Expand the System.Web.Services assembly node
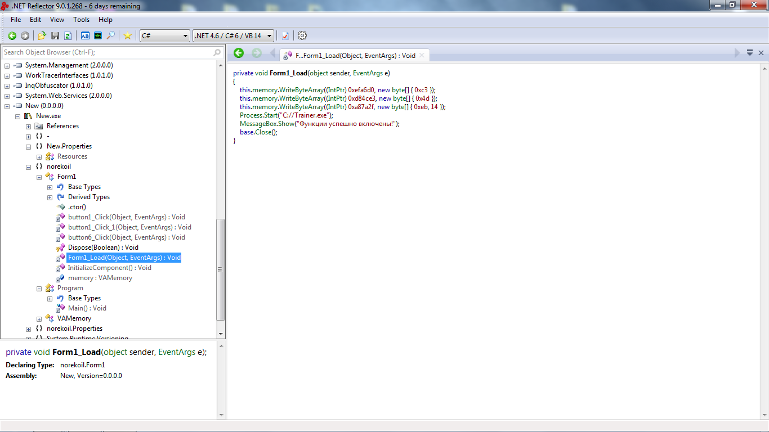769x432 pixels. [x=7, y=96]
